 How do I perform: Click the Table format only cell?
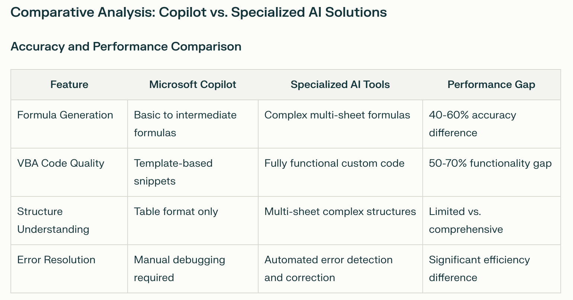point(176,212)
